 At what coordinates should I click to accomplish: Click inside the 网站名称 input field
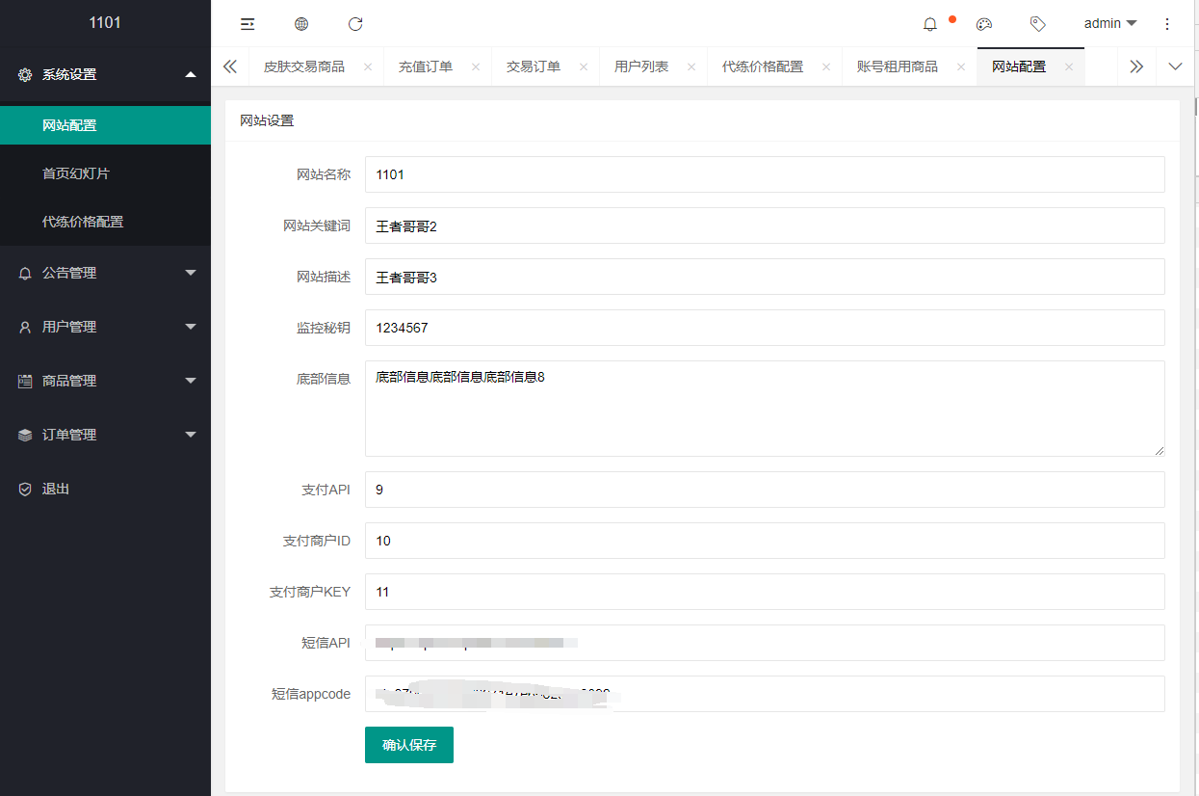tap(674, 174)
